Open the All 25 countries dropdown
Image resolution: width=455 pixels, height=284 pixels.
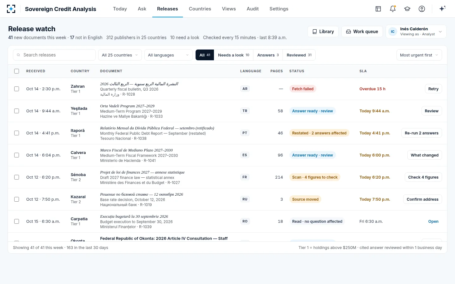(x=120, y=55)
